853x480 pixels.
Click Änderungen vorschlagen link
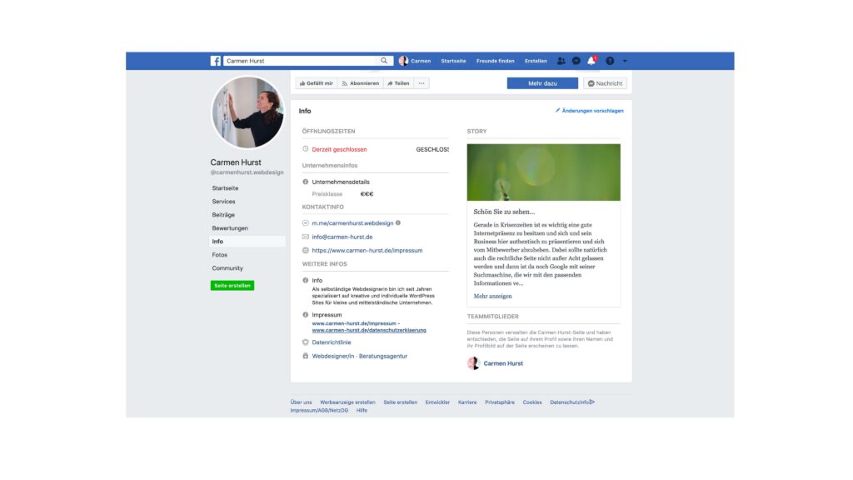click(x=590, y=111)
